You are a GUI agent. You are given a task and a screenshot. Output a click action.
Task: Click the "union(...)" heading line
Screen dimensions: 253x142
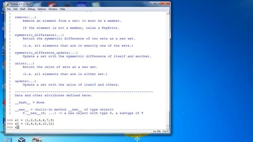[25, 63]
